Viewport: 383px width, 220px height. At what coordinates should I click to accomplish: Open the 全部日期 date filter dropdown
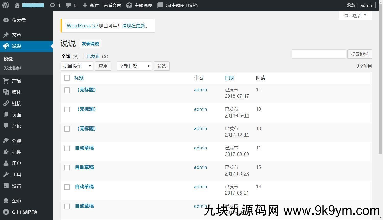point(134,66)
